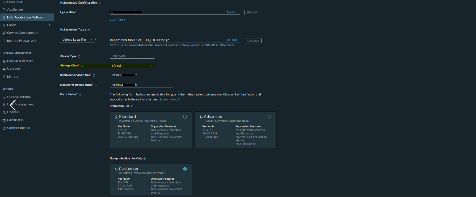476x197 pixels.
Task: Select the Standard form factor radio
Action: coord(185,117)
